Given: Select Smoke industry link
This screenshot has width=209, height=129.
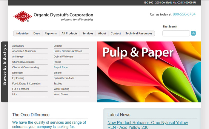Looking at the screenshot, I should click(58, 73).
